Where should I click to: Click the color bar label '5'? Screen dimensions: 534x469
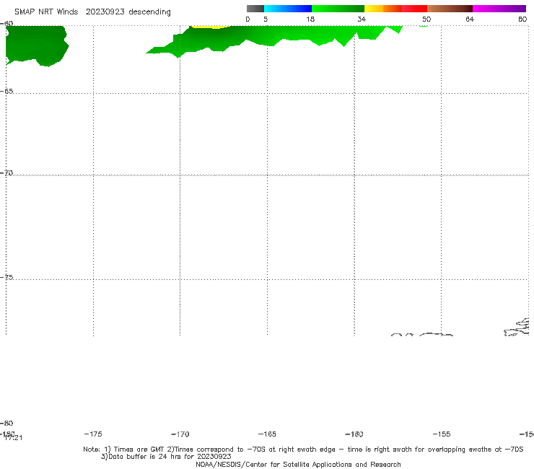[x=266, y=19]
